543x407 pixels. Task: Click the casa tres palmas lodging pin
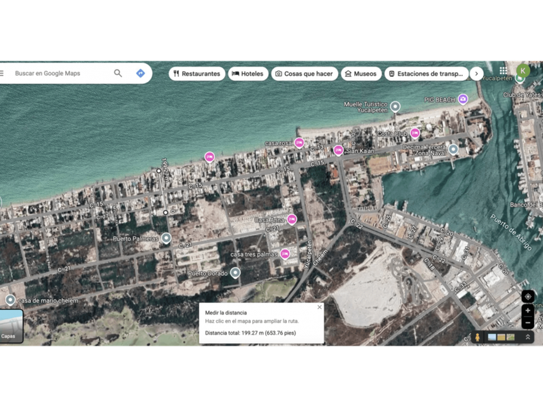[x=285, y=254]
